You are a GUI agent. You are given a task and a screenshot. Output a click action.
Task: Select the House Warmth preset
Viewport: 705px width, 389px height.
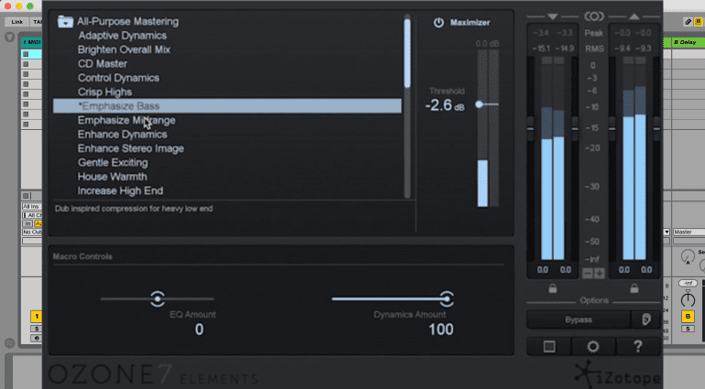(113, 177)
